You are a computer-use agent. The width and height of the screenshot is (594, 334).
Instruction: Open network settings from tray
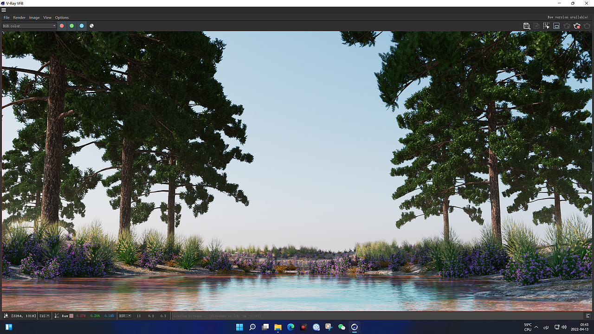pos(557,327)
